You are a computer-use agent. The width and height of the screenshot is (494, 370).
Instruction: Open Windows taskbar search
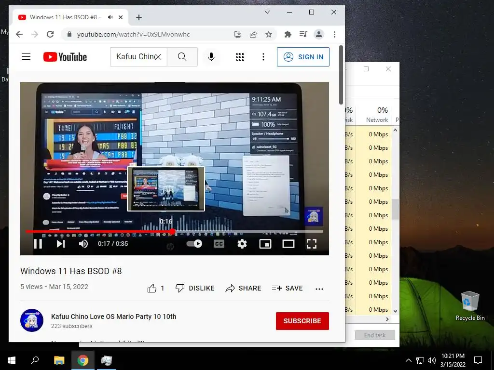click(35, 360)
